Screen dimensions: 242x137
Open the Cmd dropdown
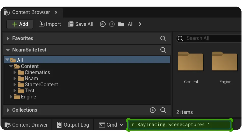tap(111, 125)
